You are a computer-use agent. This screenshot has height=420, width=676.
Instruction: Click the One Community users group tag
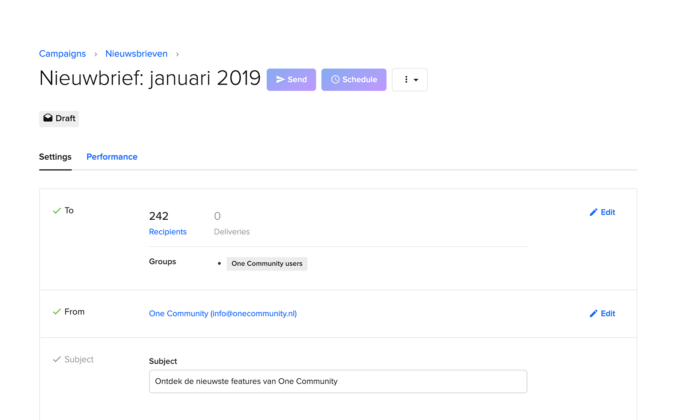[x=267, y=264]
